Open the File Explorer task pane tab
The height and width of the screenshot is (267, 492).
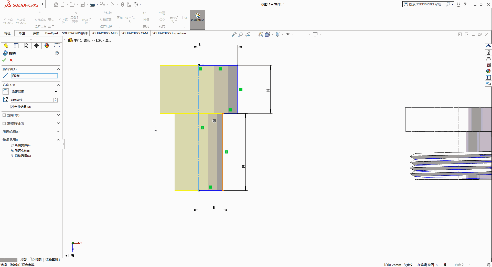pos(488,59)
